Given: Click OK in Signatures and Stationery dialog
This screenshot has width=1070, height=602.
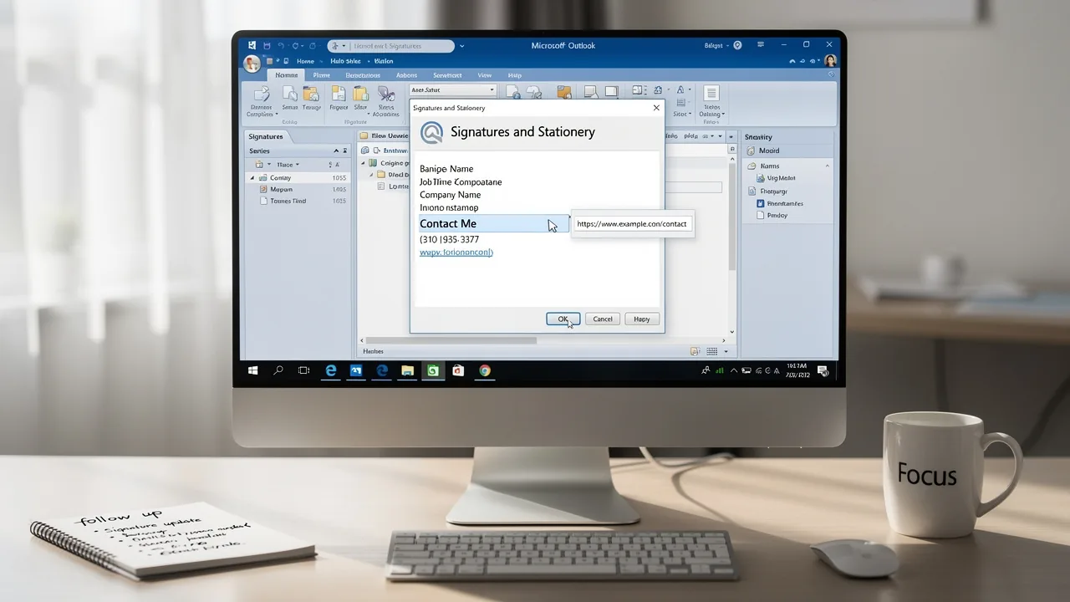Looking at the screenshot, I should [563, 319].
